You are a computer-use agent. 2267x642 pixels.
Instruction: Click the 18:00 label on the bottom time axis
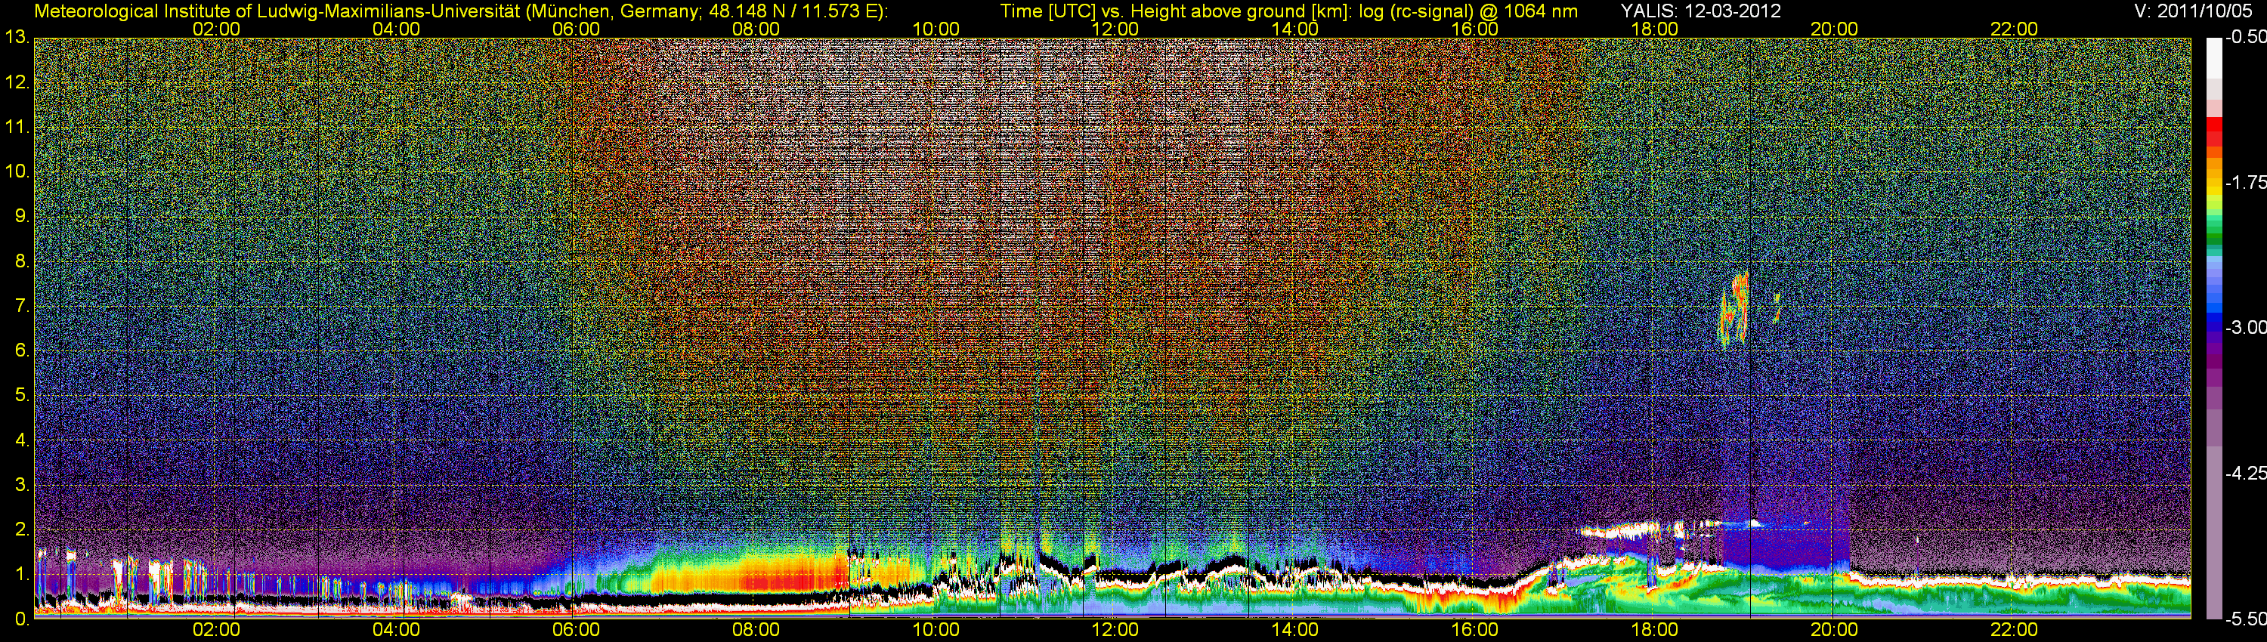tap(1654, 631)
